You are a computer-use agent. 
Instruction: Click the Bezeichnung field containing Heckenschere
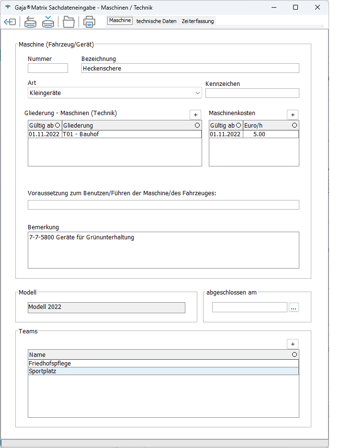(190, 68)
